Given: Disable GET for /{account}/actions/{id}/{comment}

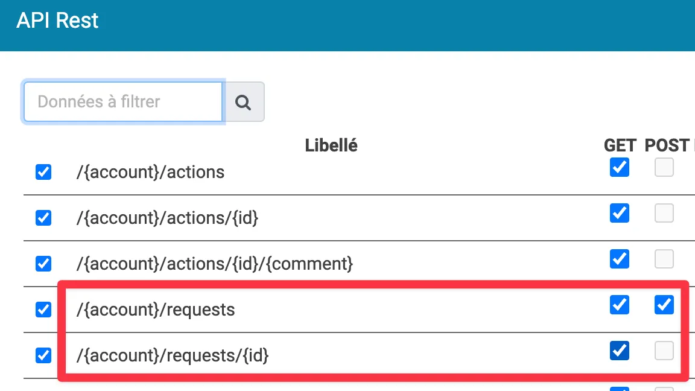Looking at the screenshot, I should 619,259.
